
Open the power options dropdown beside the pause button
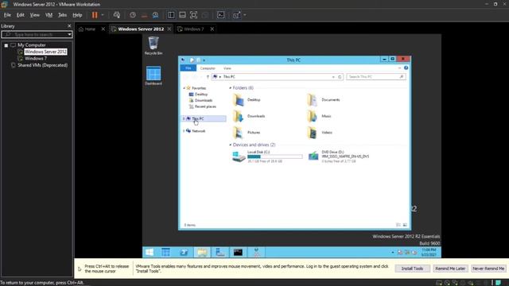pos(103,15)
